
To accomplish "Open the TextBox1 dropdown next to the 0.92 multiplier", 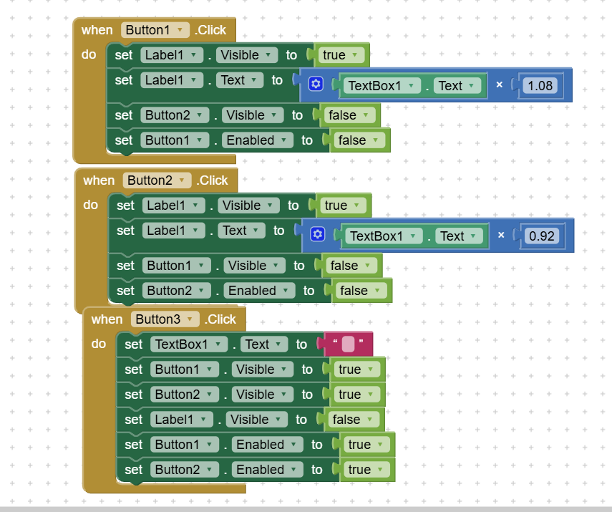I will [384, 236].
